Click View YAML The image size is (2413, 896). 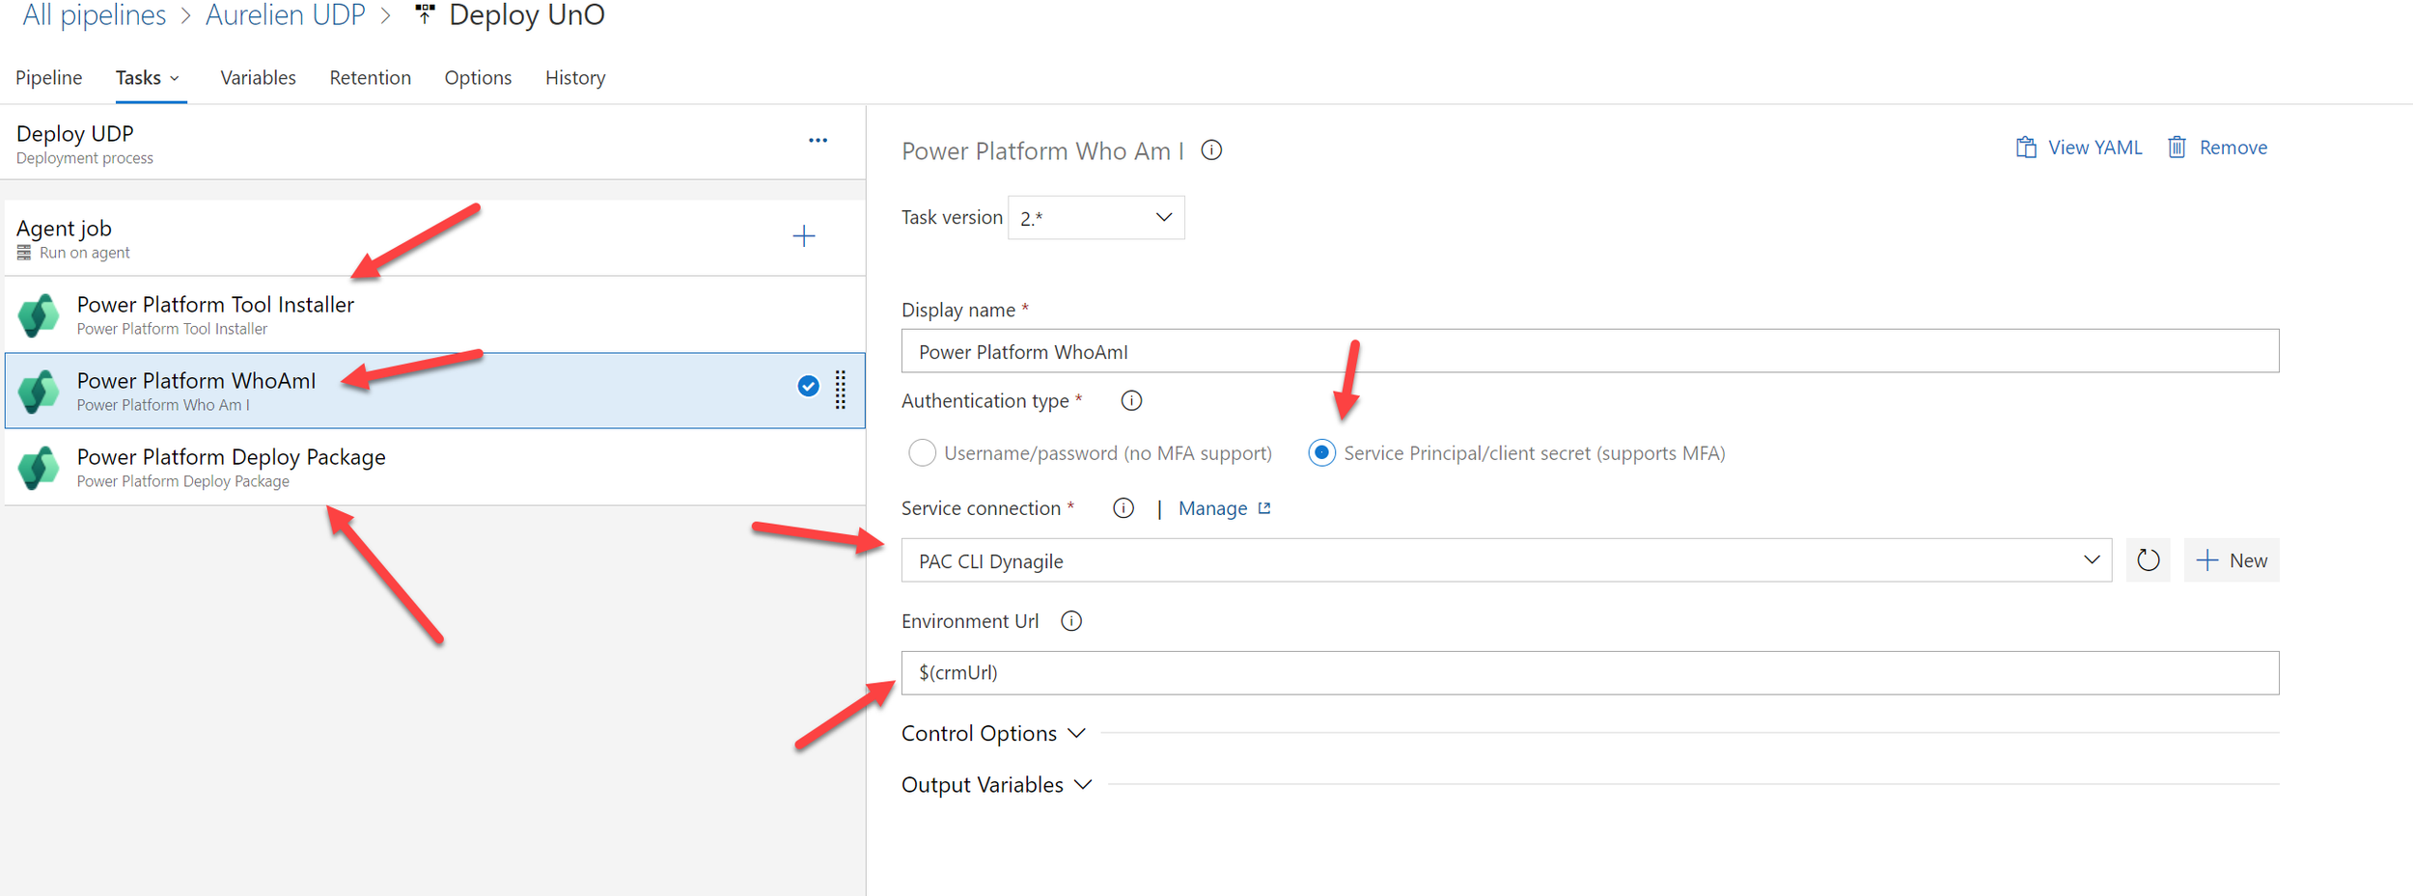click(x=2078, y=148)
